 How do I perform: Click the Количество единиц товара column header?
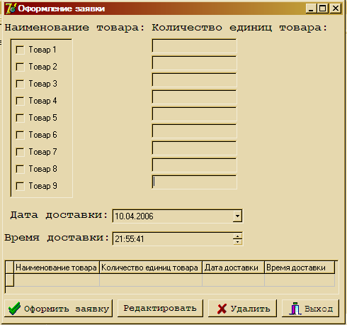coord(151,268)
